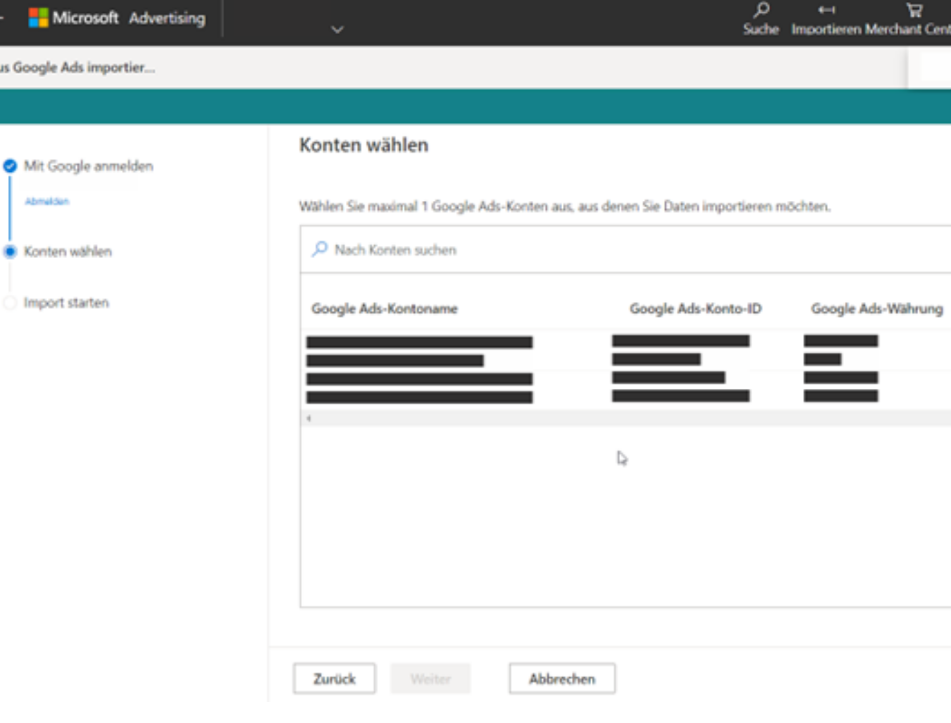The width and height of the screenshot is (951, 723).
Task: Focus the Nach Konten suchen field
Action: pyautogui.click(x=626, y=250)
